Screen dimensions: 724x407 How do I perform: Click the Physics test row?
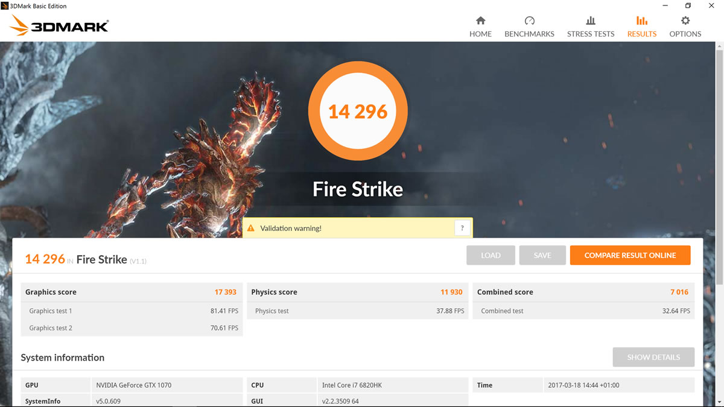(358, 311)
